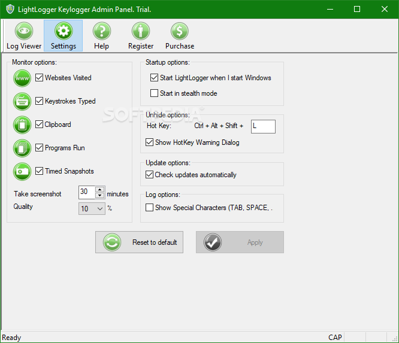Screen dimensions: 399x343
Task: Open the Register toolbar button
Action: coord(141,35)
